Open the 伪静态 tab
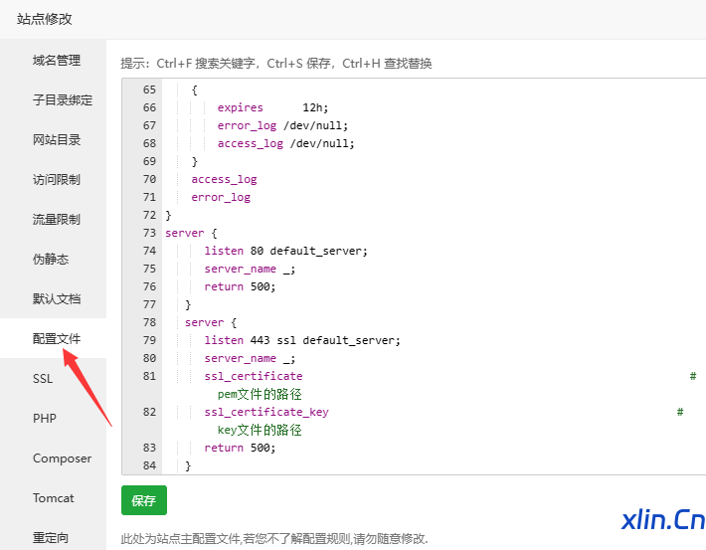 click(50, 260)
